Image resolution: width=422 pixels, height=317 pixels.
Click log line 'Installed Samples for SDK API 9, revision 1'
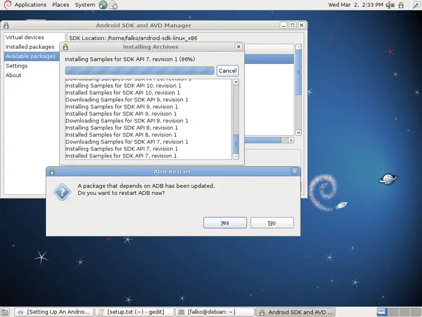(121, 114)
